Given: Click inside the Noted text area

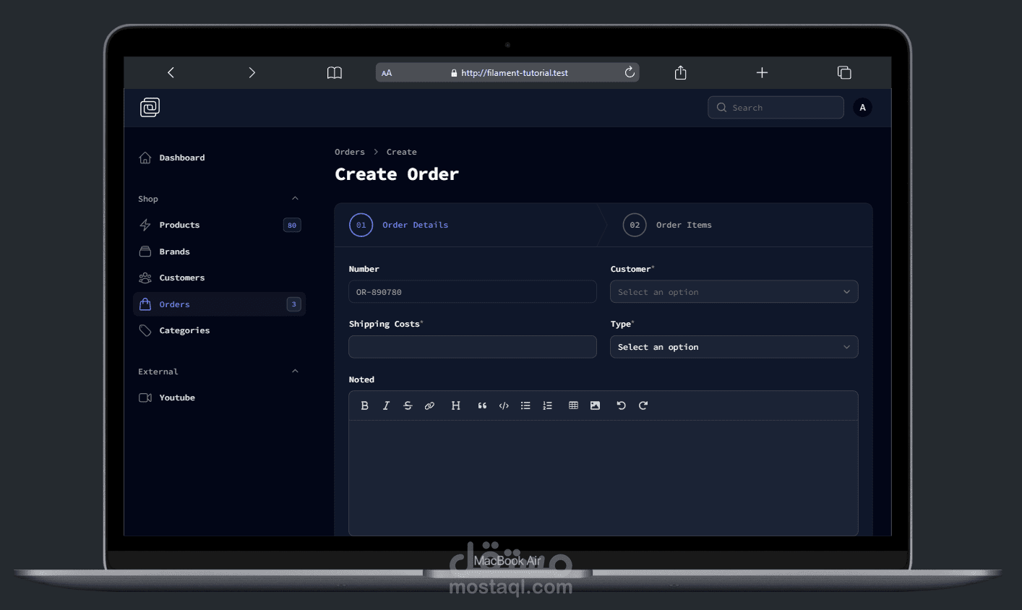Looking at the screenshot, I should click(604, 478).
